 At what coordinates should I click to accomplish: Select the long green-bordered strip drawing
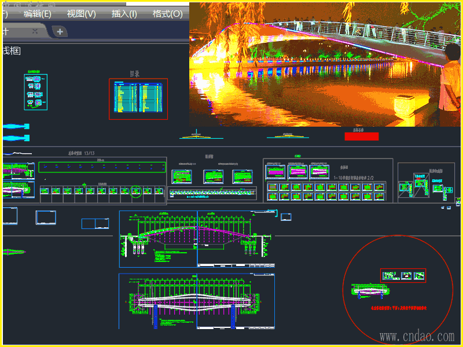click(x=102, y=167)
